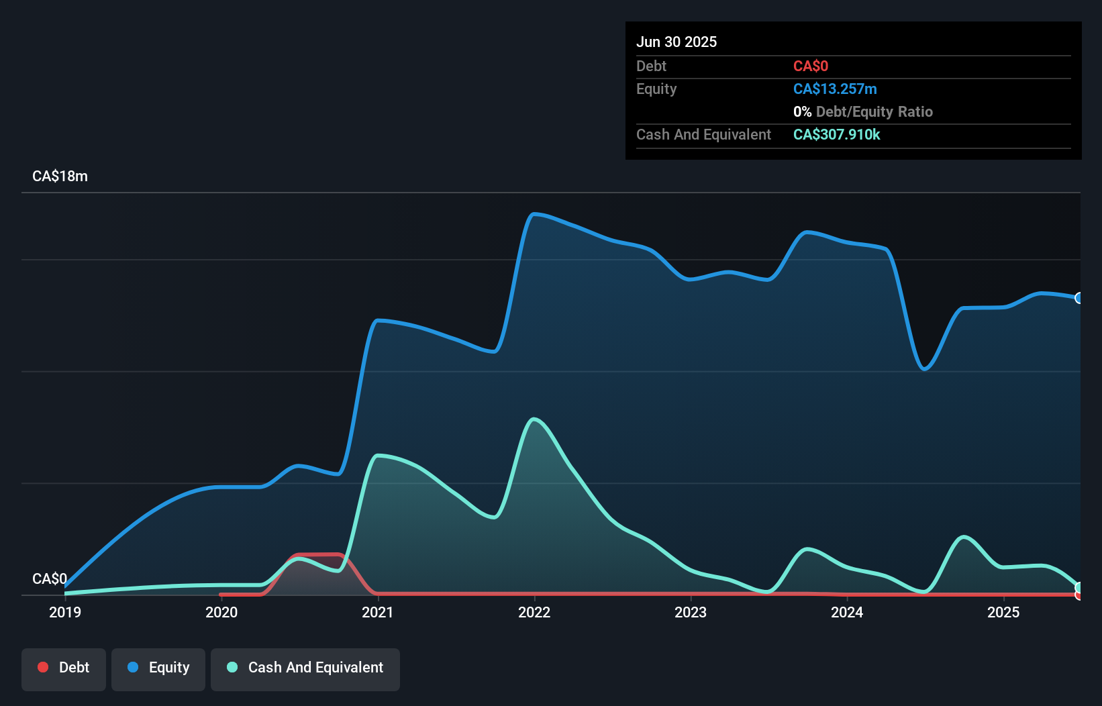Click the Cash And Equivalent tooltip row label

click(x=703, y=134)
